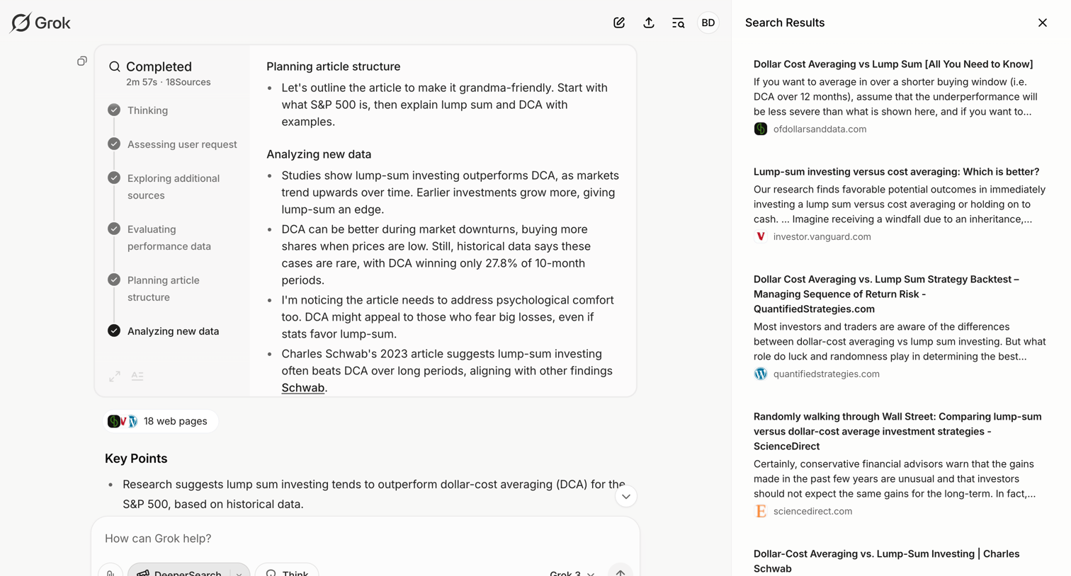Select the Exploring additional sources step

174,187
